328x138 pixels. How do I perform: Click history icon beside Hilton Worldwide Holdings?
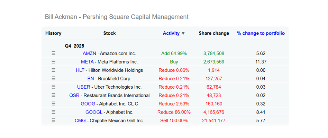pos(54,70)
